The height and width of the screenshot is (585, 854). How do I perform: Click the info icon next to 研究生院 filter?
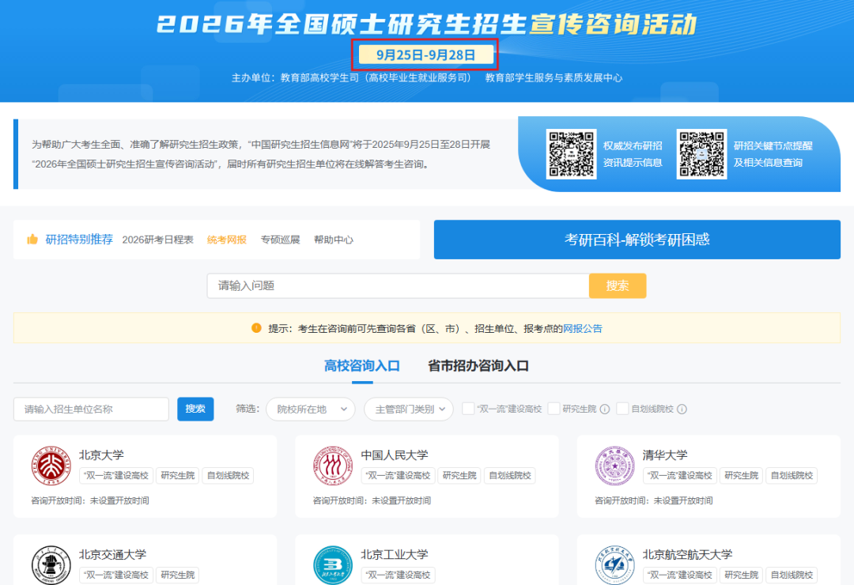coord(605,409)
